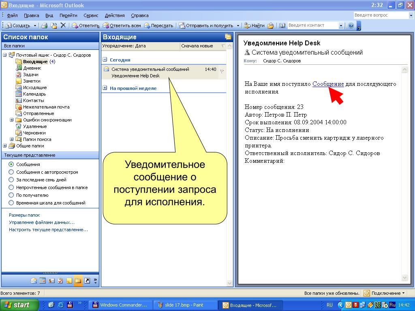Click Настроить текущее представление link
Viewport: 415px width, 311px height.
coord(49,230)
